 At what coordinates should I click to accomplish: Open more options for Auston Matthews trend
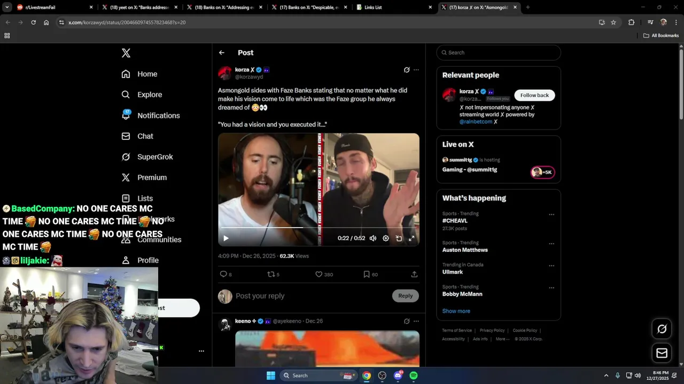tap(551, 244)
